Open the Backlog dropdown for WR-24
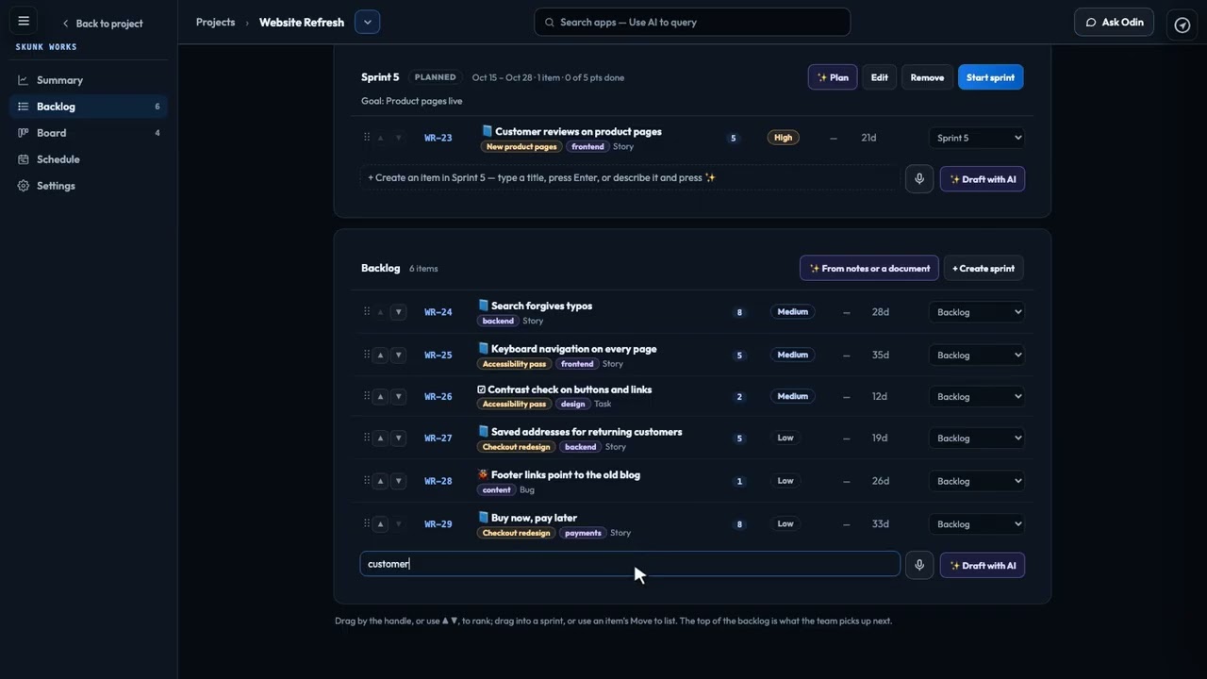The width and height of the screenshot is (1207, 679). (x=977, y=312)
